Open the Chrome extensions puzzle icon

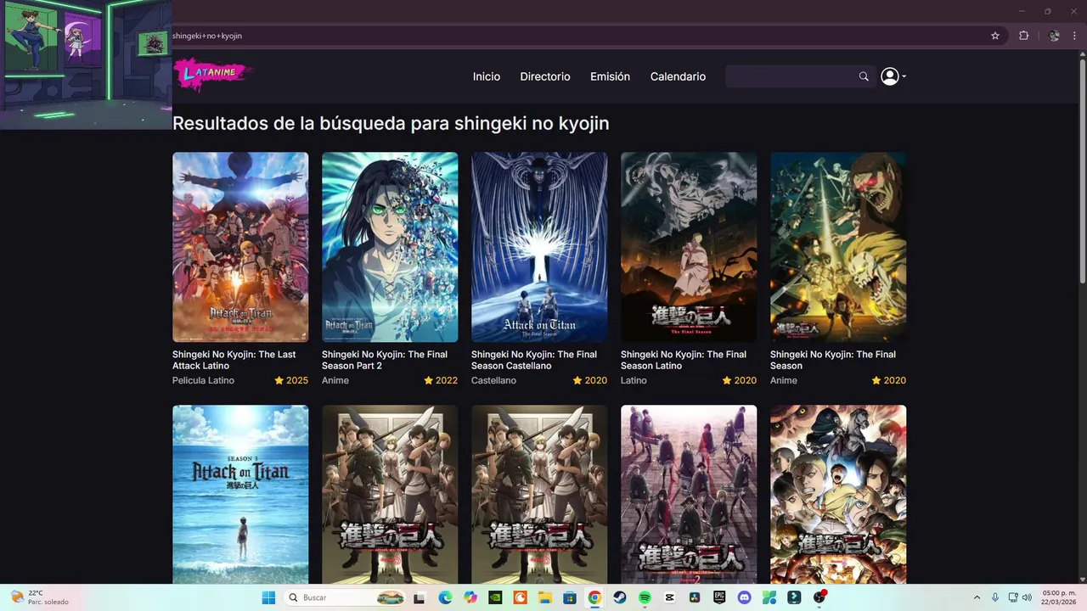click(1023, 36)
